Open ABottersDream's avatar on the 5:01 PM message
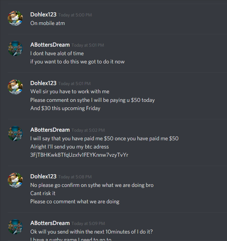227x241 pixels. pos(15,48)
